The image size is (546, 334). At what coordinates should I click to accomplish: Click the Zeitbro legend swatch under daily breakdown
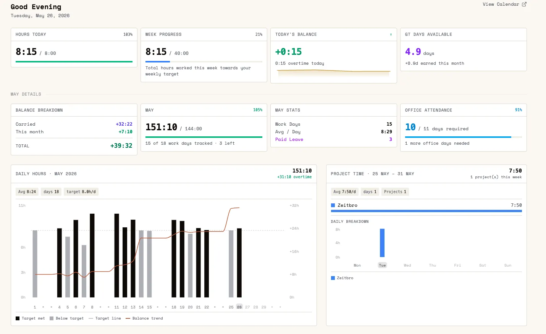333,278
